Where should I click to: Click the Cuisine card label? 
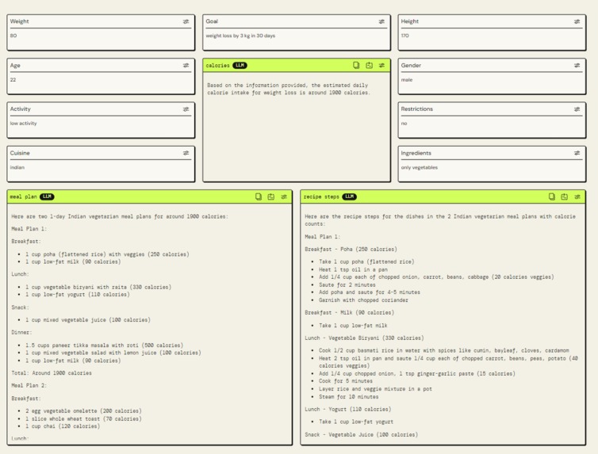(x=20, y=153)
